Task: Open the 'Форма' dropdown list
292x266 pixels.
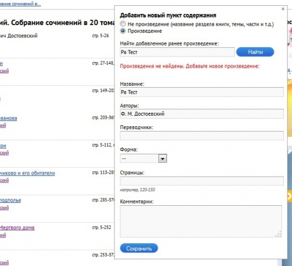Action: point(144,158)
